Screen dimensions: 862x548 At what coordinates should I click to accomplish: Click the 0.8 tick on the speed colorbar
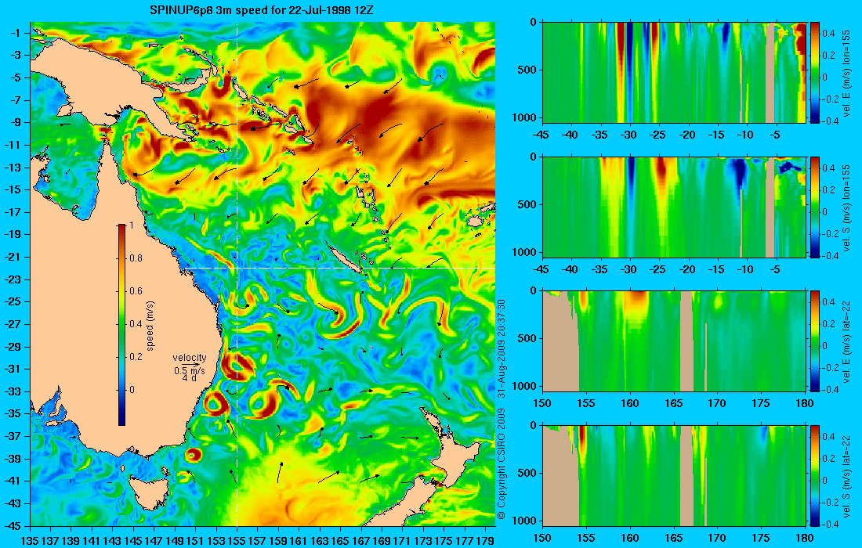click(136, 258)
